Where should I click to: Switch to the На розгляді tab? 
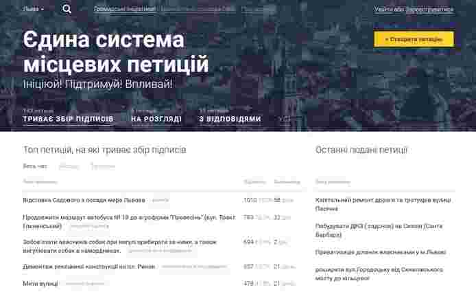tap(156, 119)
